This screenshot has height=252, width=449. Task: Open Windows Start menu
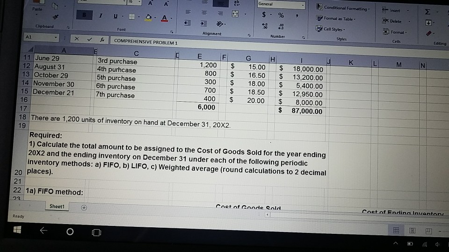click(x=17, y=230)
